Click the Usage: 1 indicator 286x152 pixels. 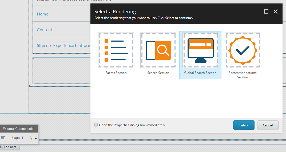17,138
